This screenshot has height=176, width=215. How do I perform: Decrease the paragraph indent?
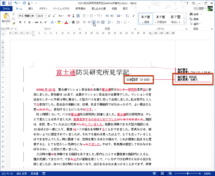(107, 16)
